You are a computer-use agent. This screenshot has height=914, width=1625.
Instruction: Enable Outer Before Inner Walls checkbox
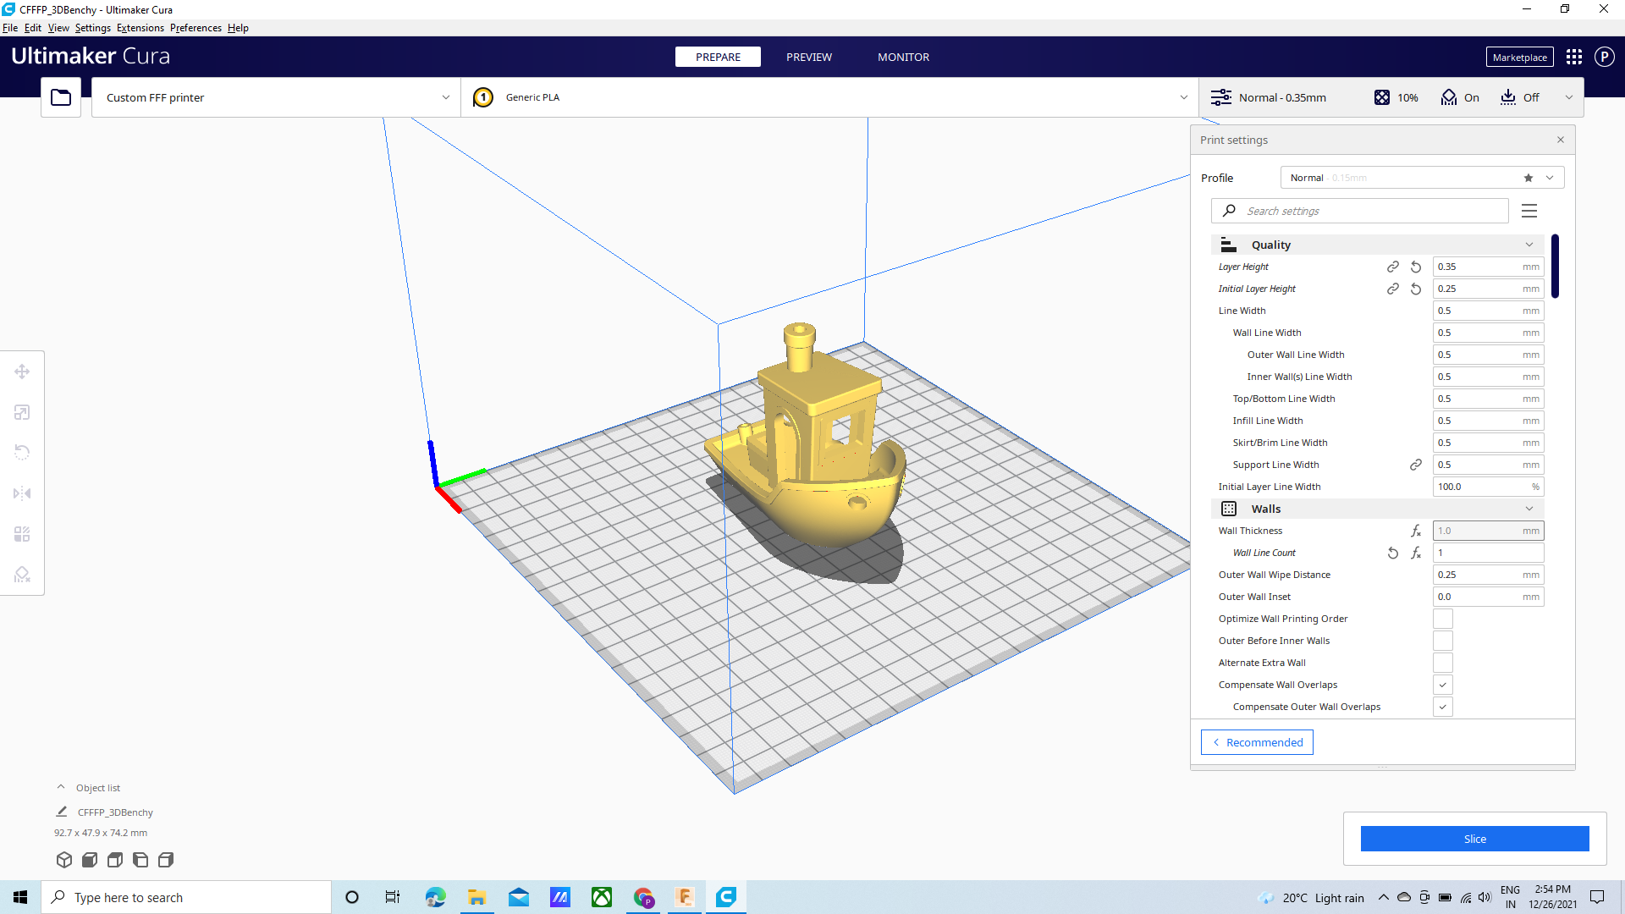point(1443,641)
